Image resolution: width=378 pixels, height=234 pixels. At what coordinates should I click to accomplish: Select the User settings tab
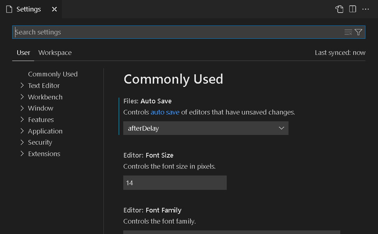click(x=23, y=52)
